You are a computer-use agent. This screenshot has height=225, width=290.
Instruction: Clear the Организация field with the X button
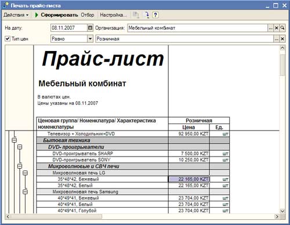pyautogui.click(x=277, y=28)
